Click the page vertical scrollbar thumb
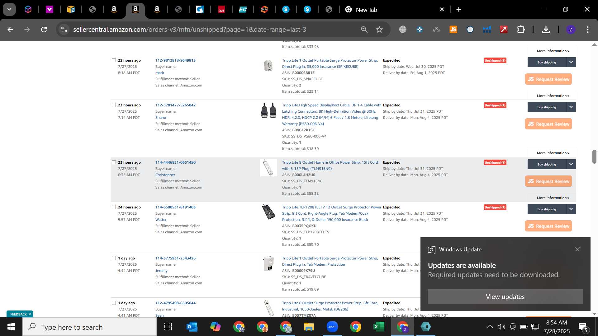Viewport: 598px width, 336px height. [594, 156]
